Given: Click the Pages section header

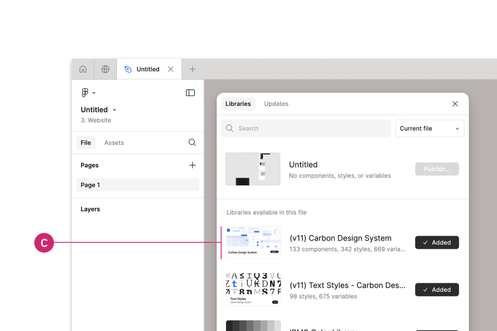Looking at the screenshot, I should point(89,165).
